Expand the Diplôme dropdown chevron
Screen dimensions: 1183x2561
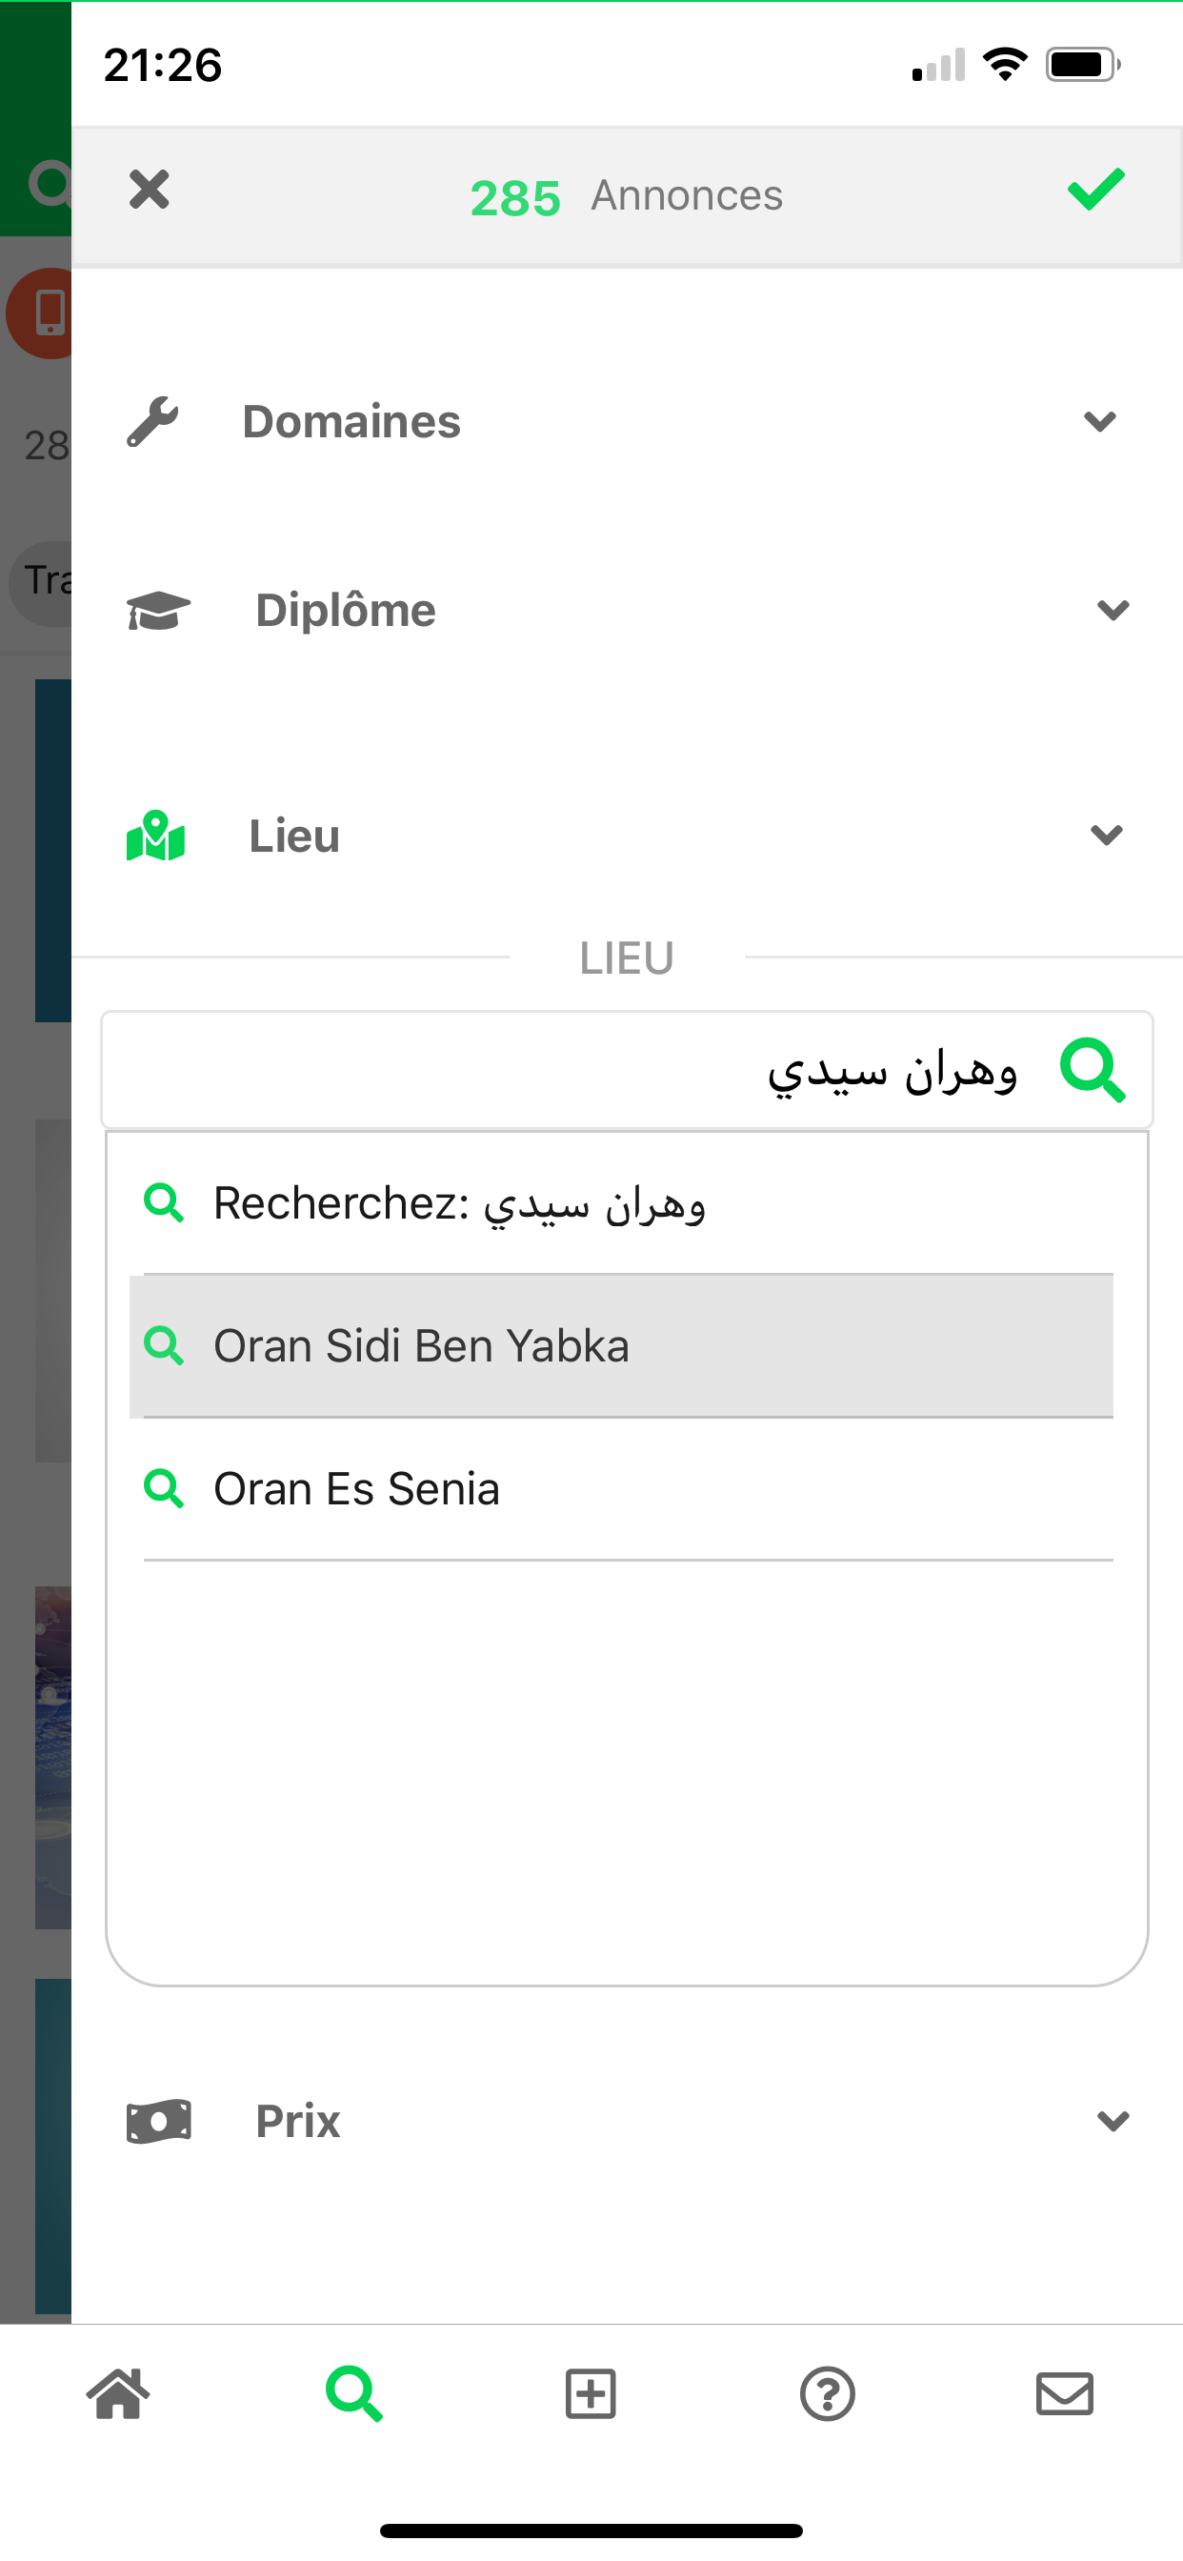pos(1113,610)
